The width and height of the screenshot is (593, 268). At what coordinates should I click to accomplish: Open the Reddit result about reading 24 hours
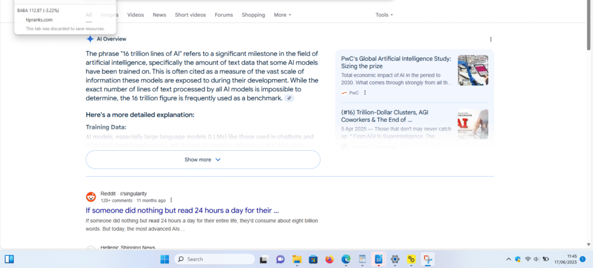tap(182, 210)
